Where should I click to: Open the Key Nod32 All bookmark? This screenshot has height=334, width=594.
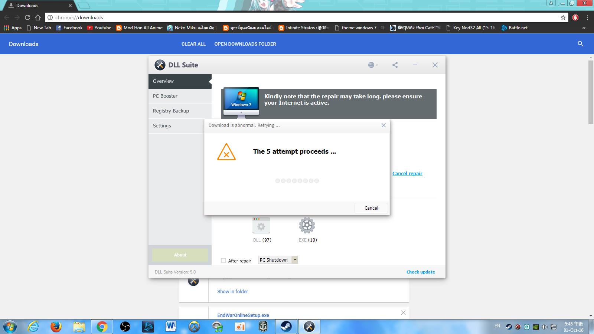coord(471,28)
